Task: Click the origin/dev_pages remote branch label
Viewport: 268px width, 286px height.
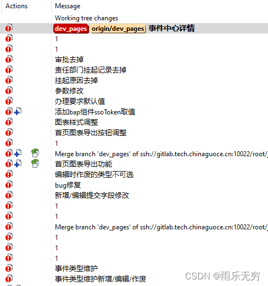Action: pyautogui.click(x=118, y=29)
